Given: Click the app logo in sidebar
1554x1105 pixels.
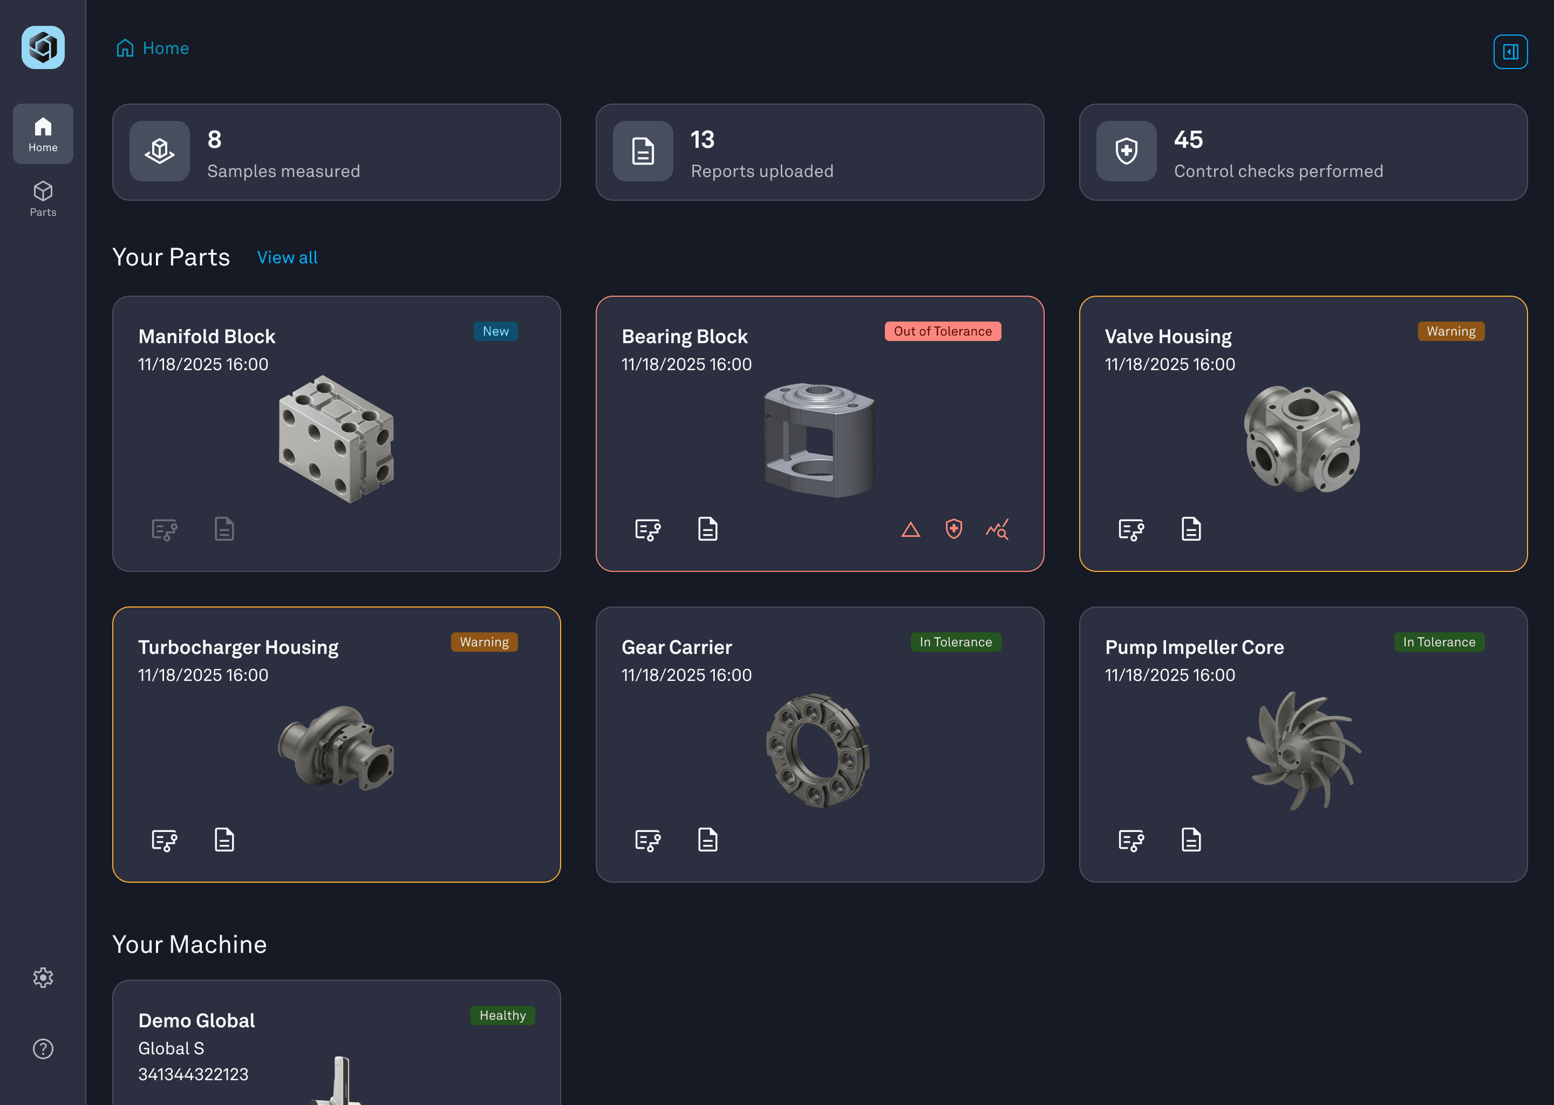Looking at the screenshot, I should pyautogui.click(x=43, y=47).
